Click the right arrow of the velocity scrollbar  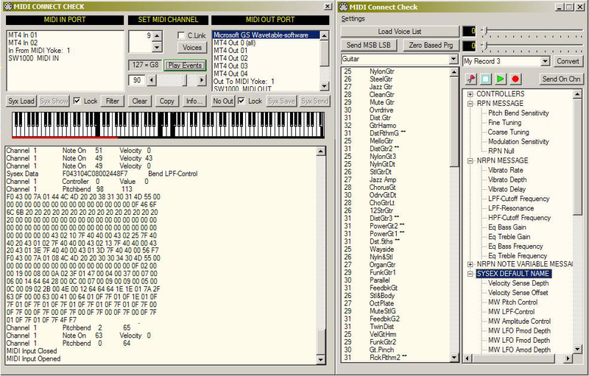202,80
